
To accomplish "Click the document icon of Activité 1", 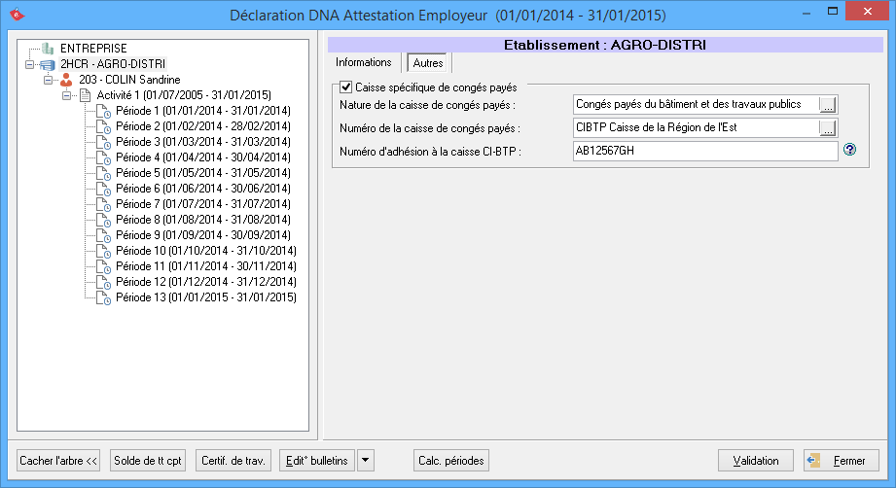I will (x=85, y=95).
